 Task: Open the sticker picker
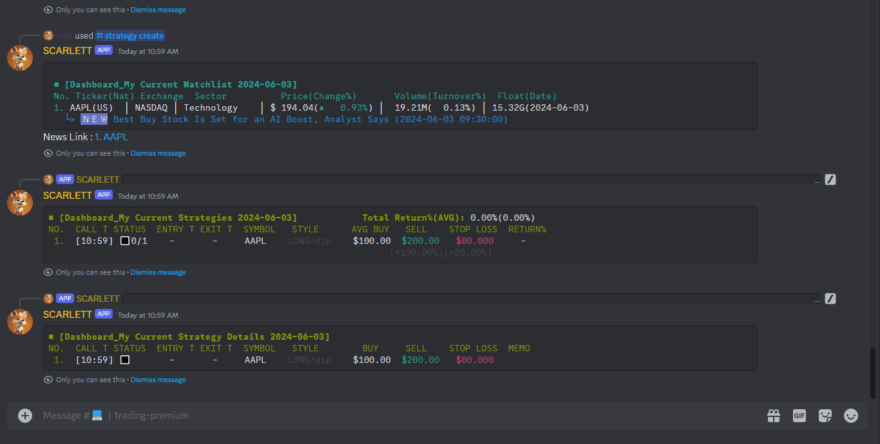(x=825, y=416)
